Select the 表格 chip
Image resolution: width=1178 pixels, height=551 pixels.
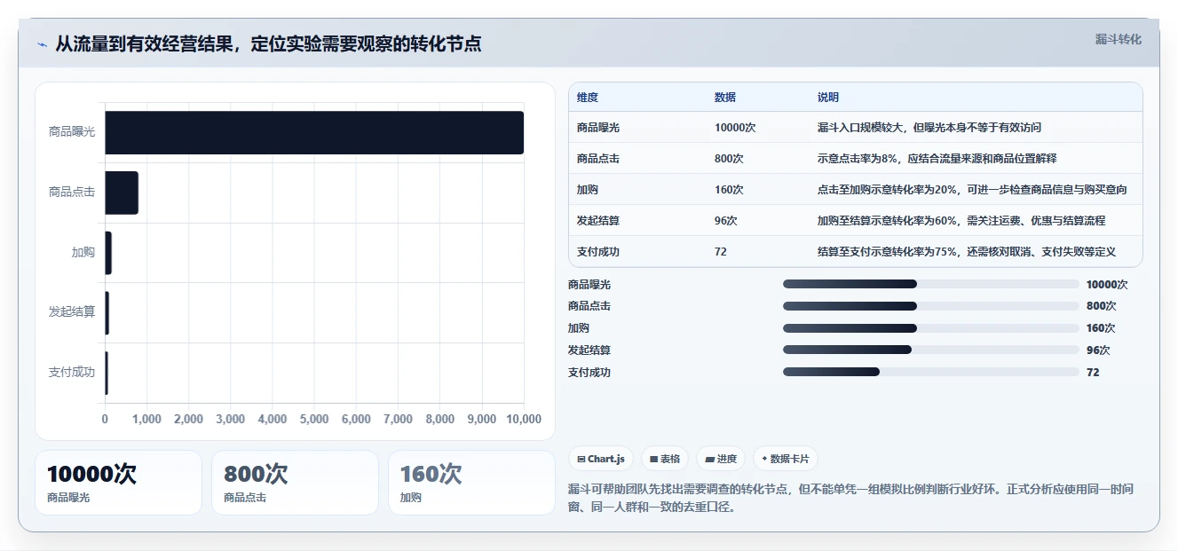click(x=665, y=459)
